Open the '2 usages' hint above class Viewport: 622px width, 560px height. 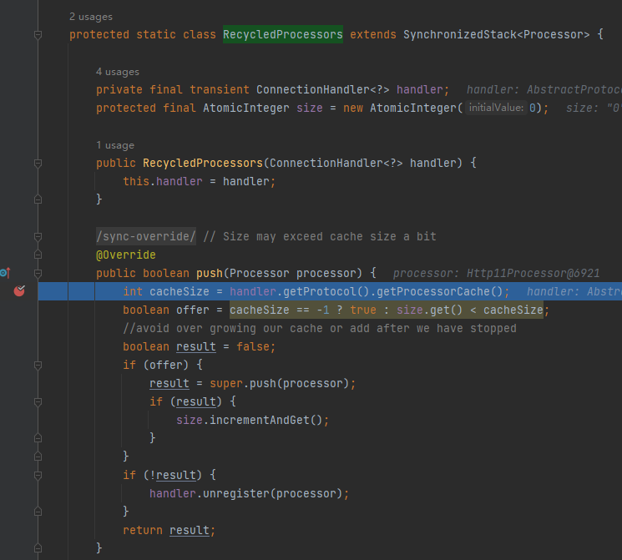pyautogui.click(x=91, y=17)
